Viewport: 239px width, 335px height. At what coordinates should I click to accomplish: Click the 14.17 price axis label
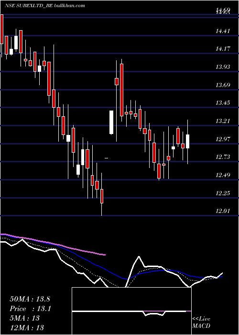[x=223, y=49]
